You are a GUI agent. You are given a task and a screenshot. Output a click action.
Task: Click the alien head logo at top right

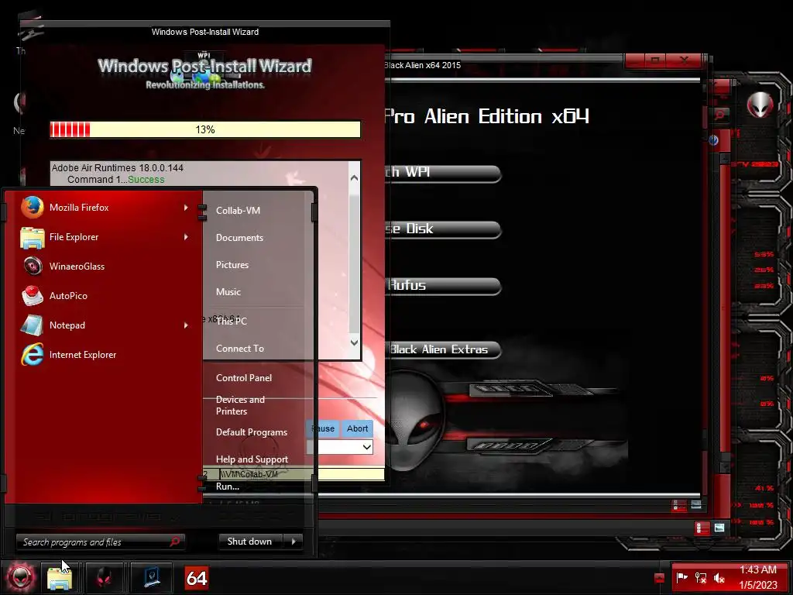760,105
